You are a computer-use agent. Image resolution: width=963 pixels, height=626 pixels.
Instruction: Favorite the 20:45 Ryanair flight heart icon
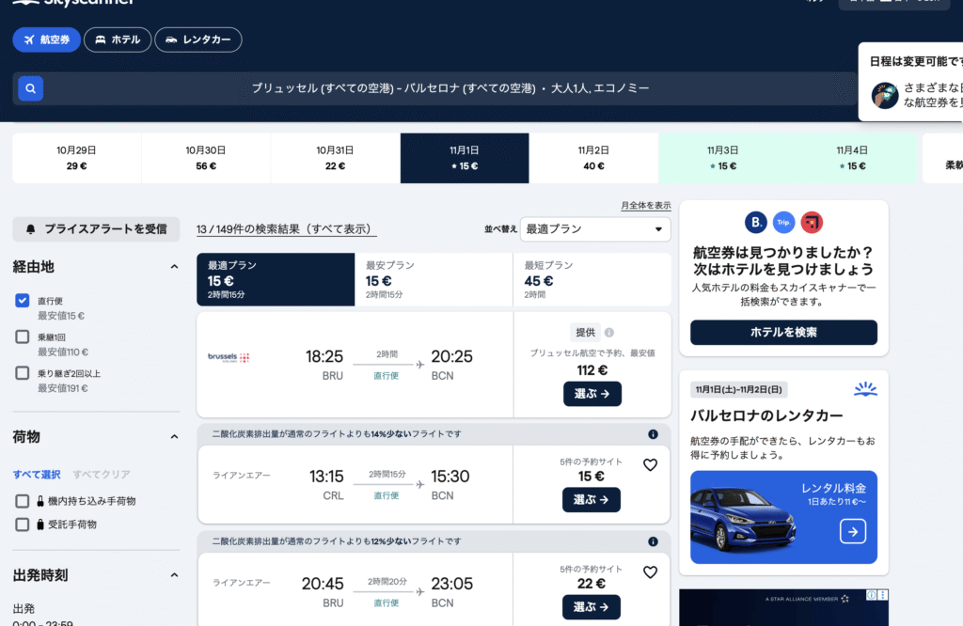pos(650,571)
